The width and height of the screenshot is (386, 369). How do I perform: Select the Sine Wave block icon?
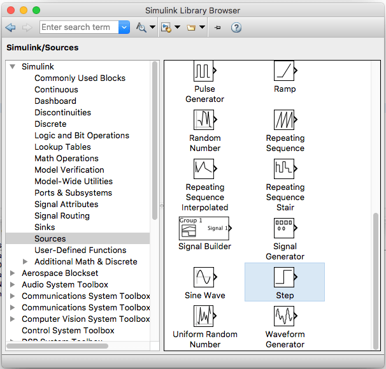coord(204,277)
